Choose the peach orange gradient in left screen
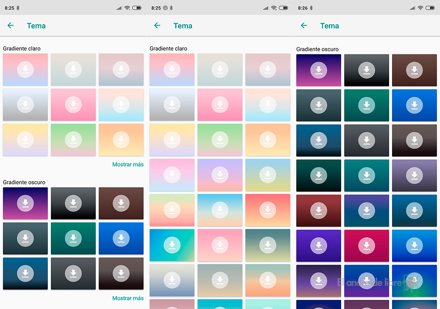 pos(121,140)
